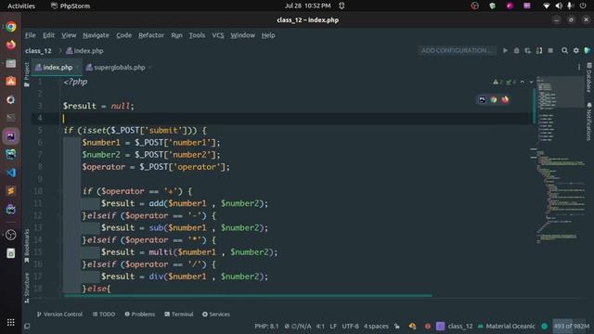
Task: Open Services tool window
Action: click(x=216, y=315)
